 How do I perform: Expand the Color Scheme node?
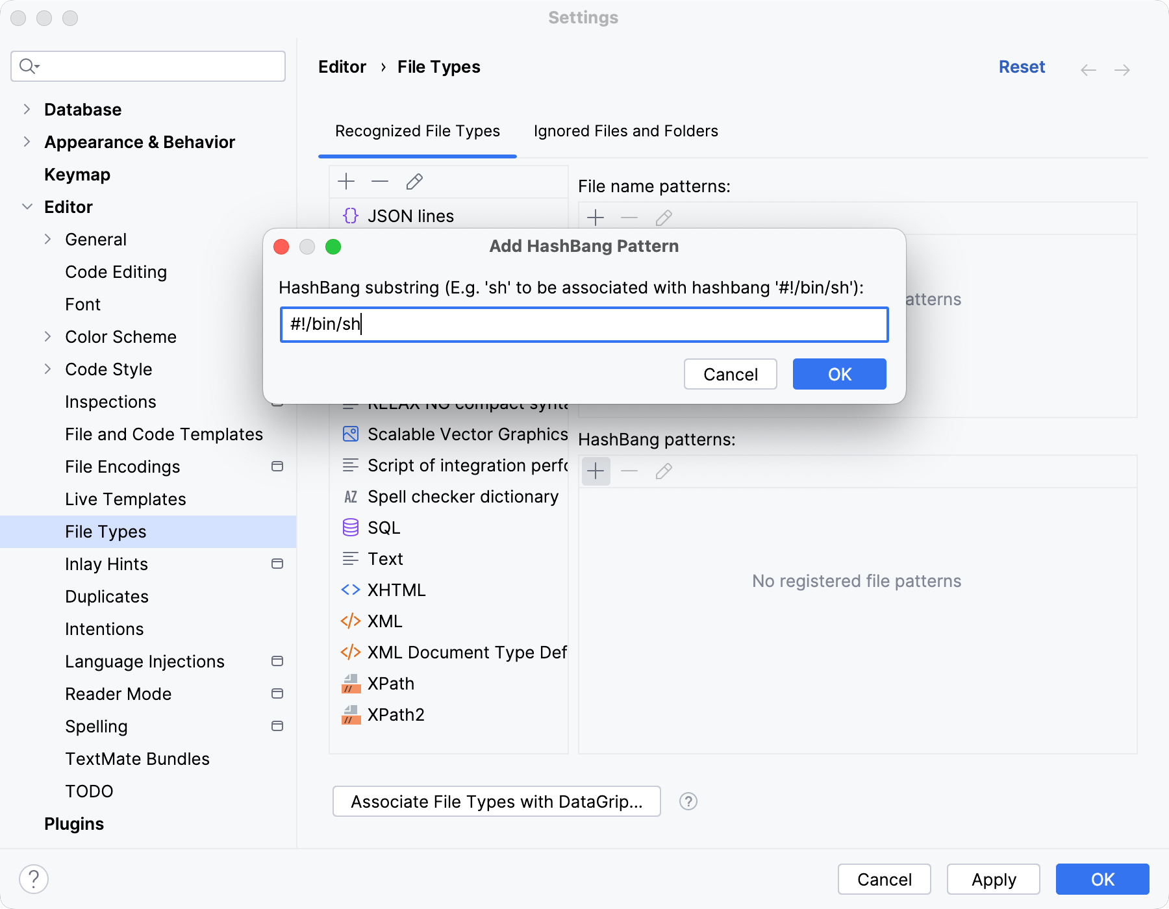coord(47,337)
